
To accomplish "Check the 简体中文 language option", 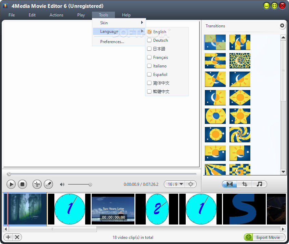I will pyautogui.click(x=149, y=83).
